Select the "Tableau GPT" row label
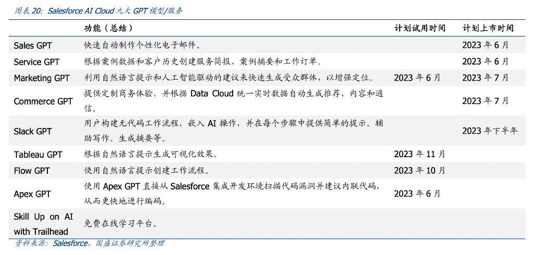The width and height of the screenshot is (533, 255). tap(38, 155)
